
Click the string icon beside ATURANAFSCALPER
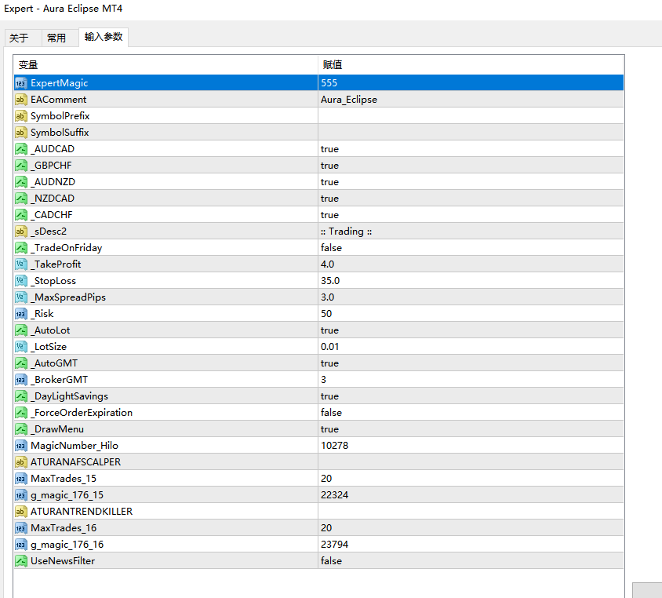(x=21, y=462)
